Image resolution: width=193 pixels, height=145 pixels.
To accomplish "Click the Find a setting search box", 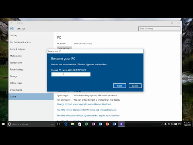I will point(159,29).
